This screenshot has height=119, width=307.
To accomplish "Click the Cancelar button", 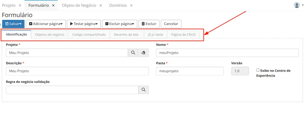I will tap(171, 24).
